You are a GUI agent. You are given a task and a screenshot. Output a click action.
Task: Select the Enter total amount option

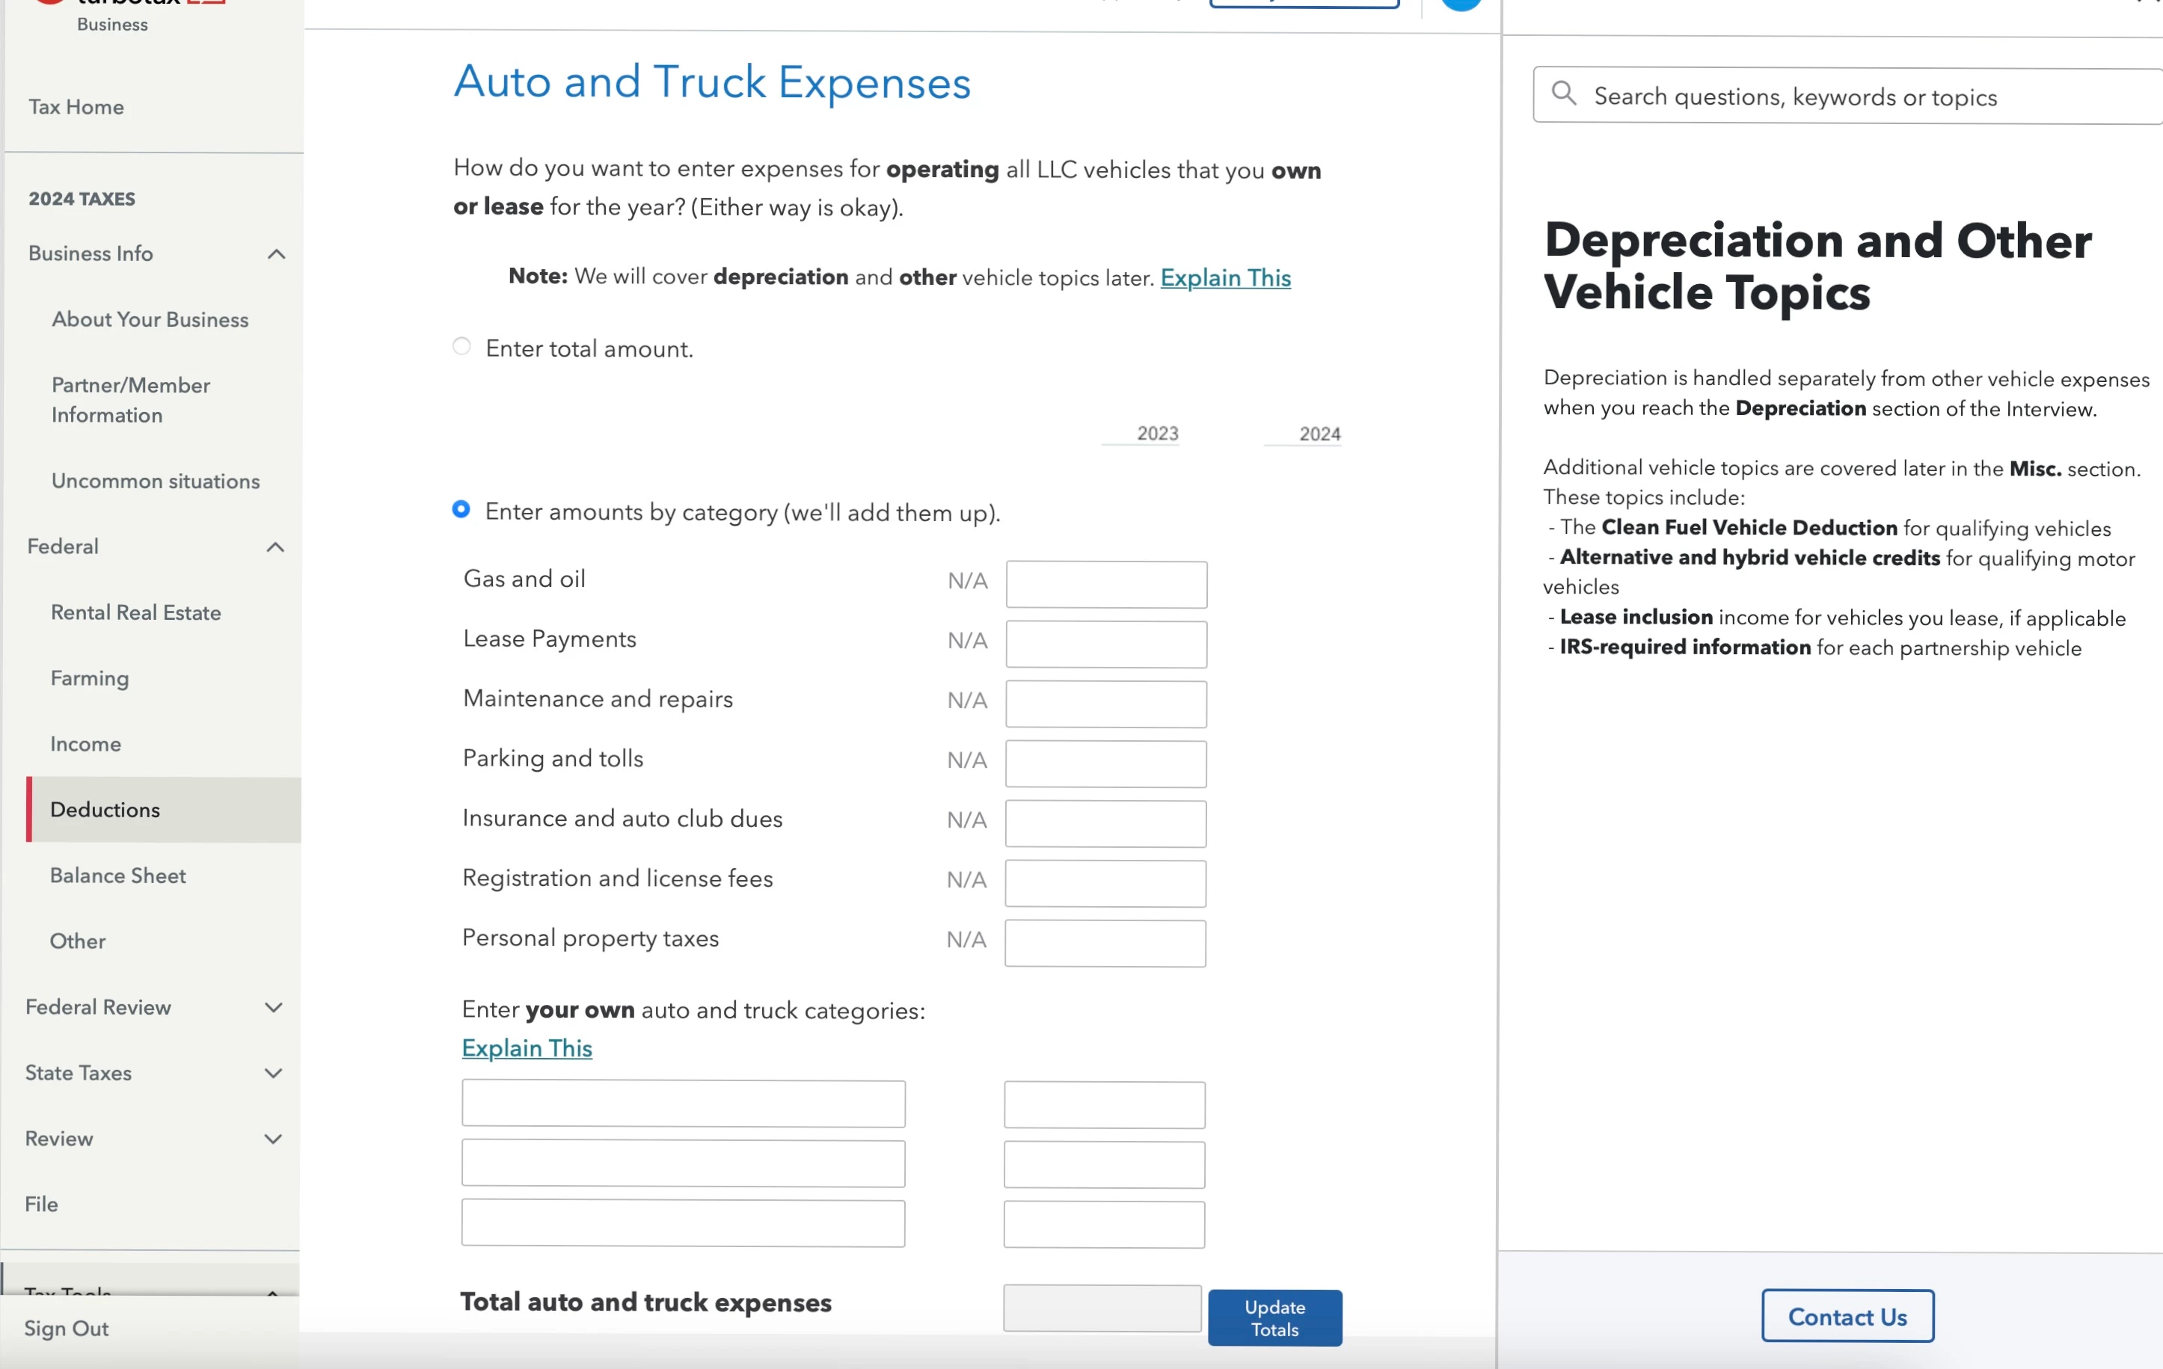coord(461,346)
